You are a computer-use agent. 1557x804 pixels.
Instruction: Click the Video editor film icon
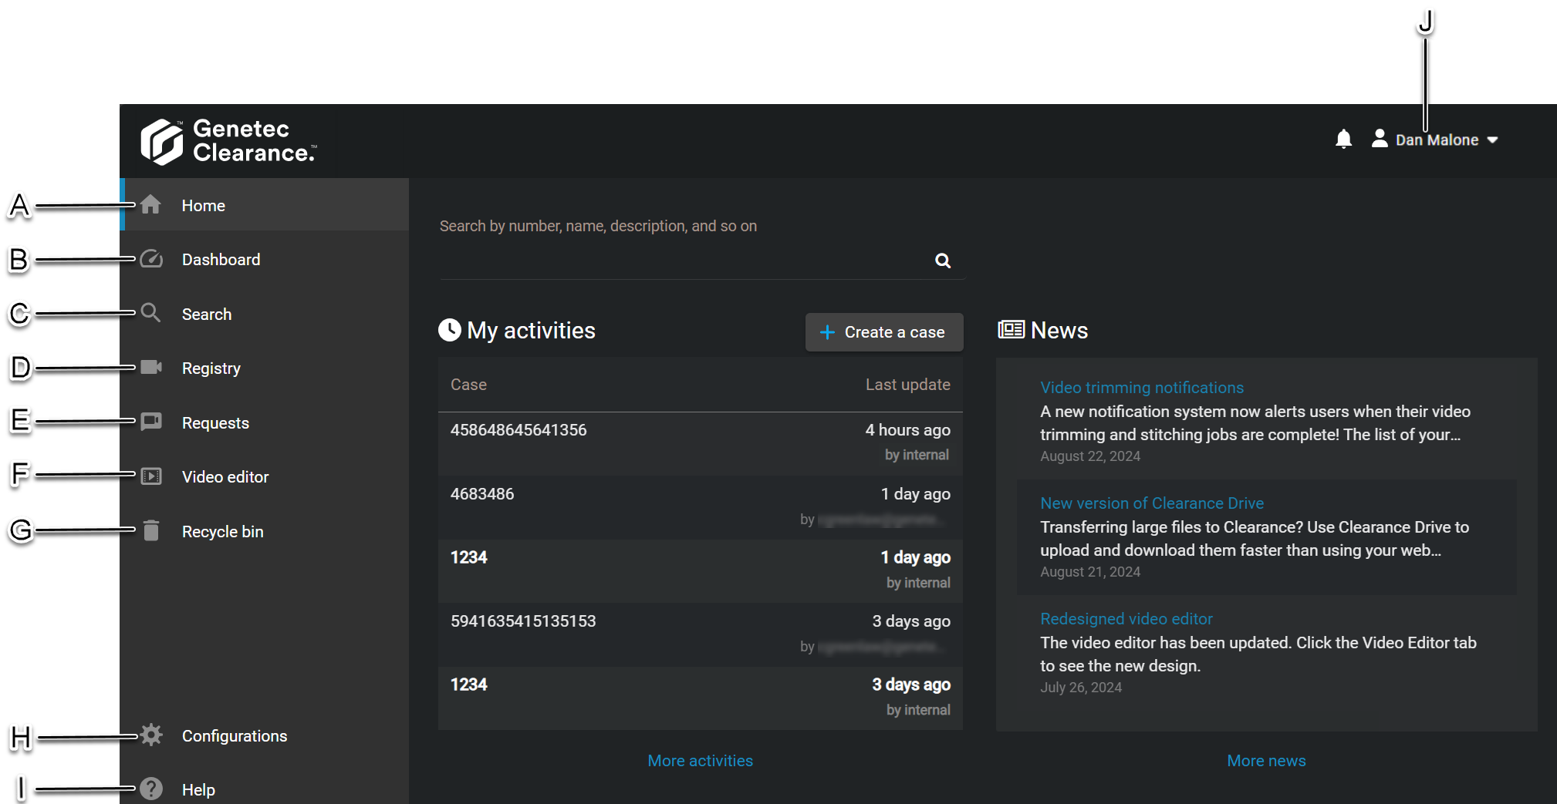click(151, 476)
